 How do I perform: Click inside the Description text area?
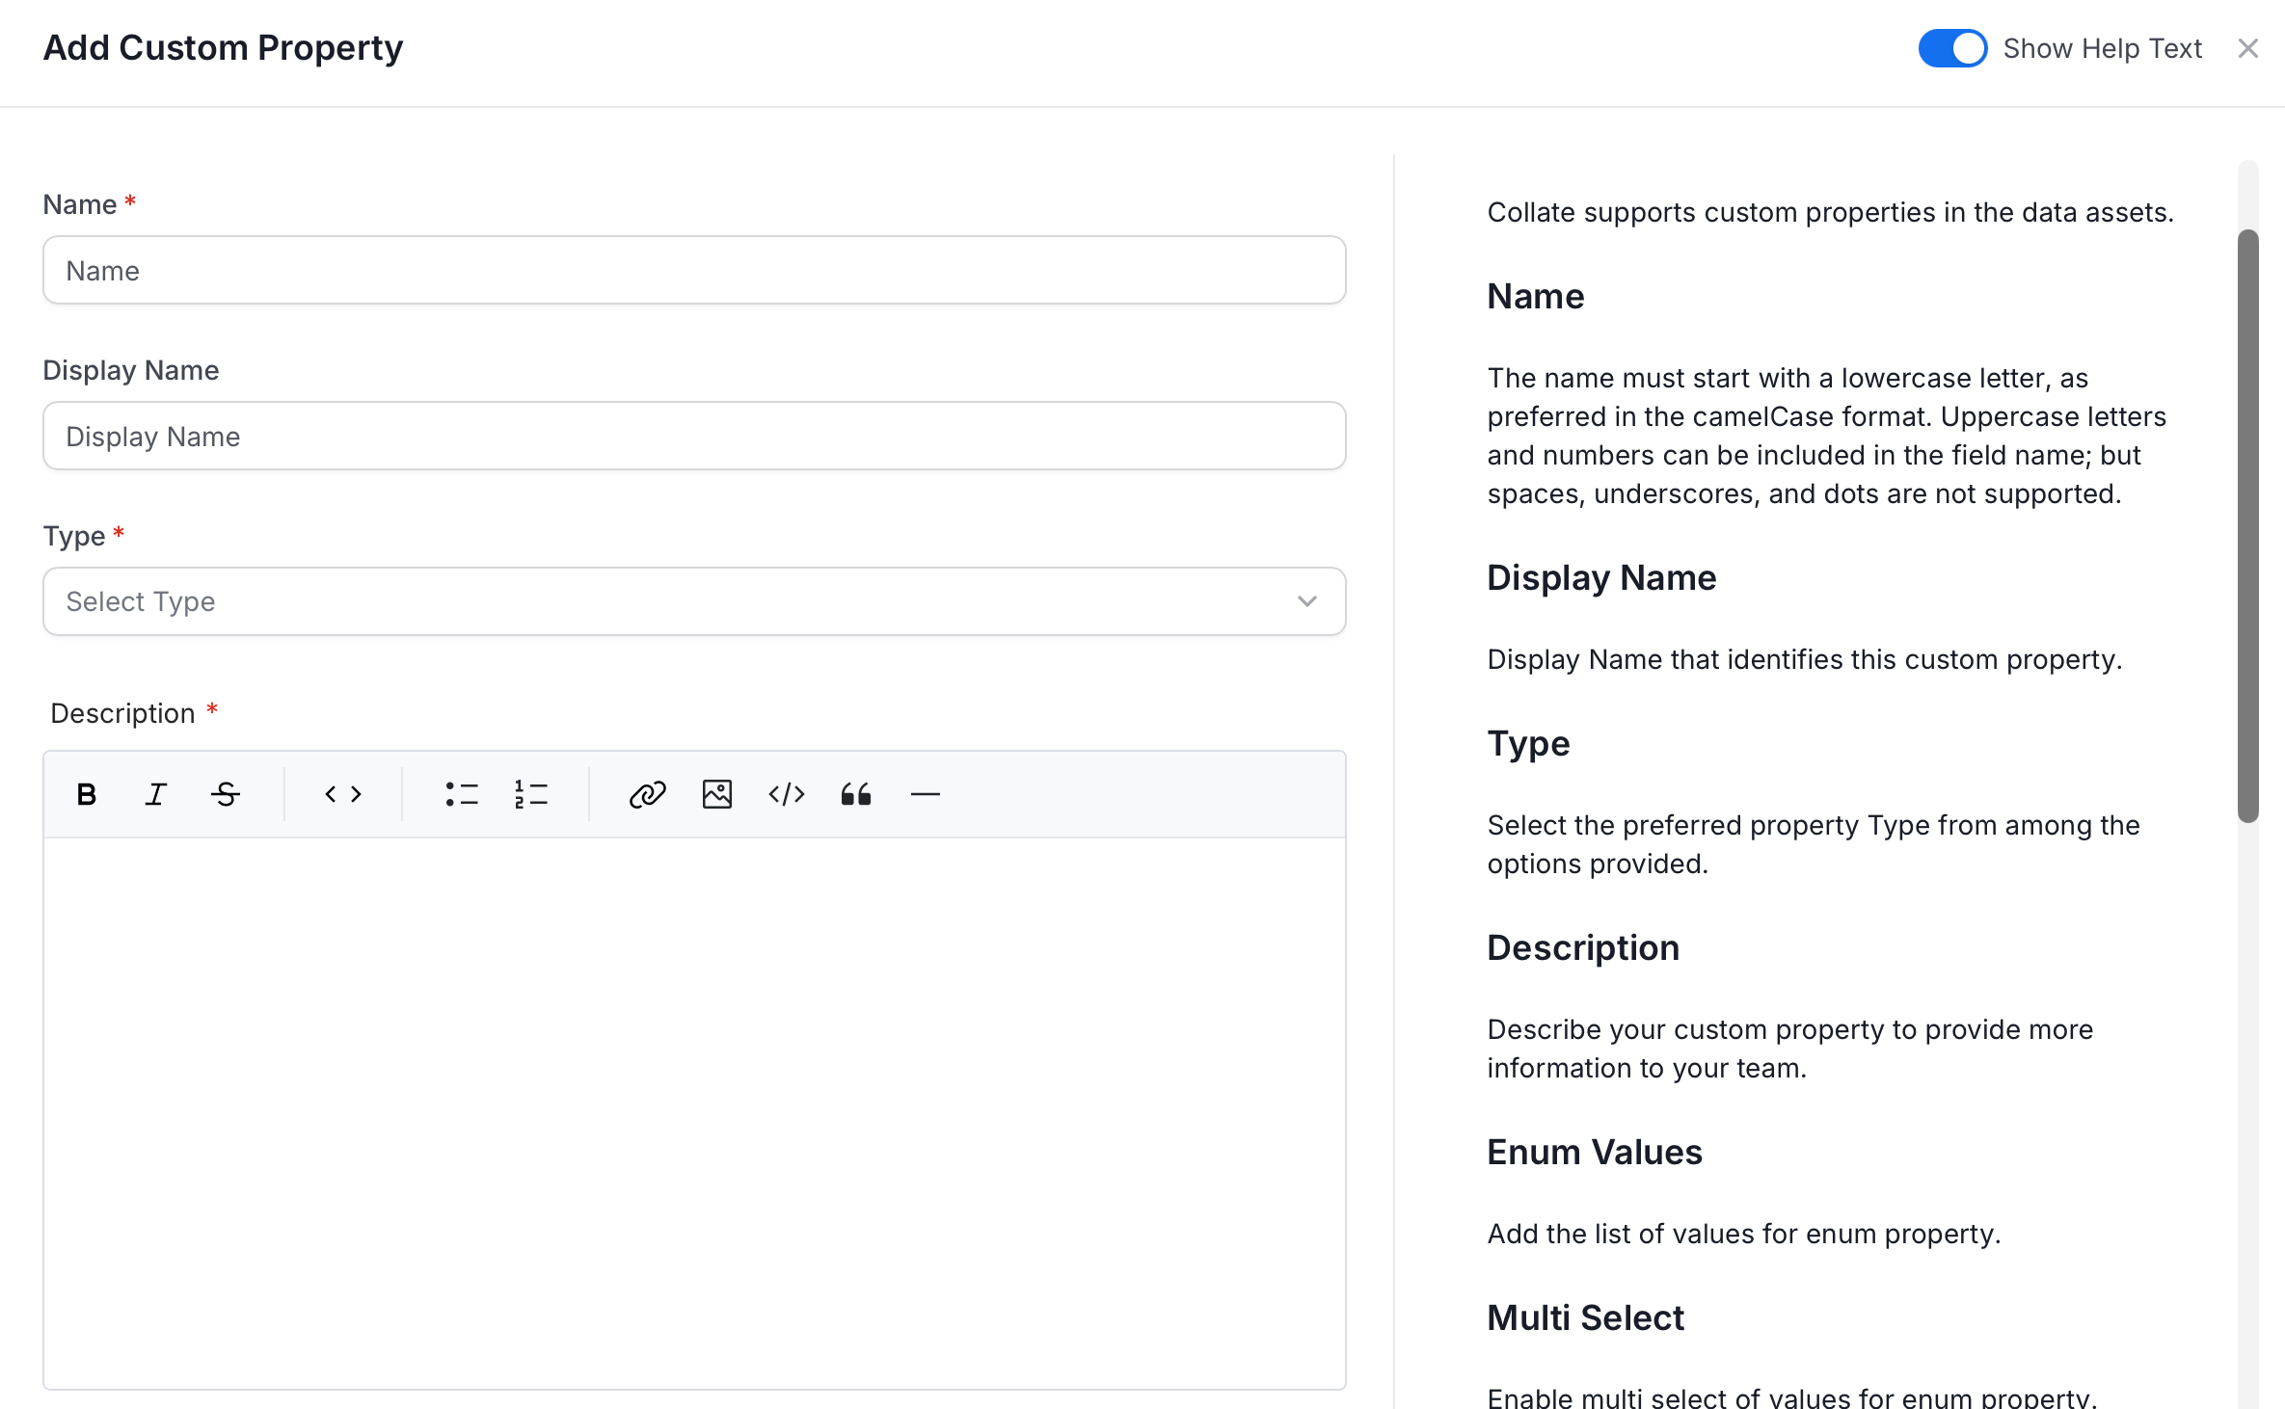point(694,1113)
